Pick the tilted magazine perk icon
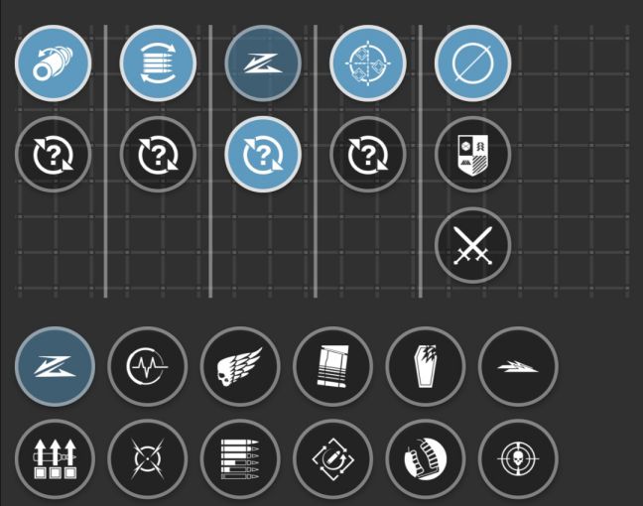Image resolution: width=643 pixels, height=506 pixels. 333,366
